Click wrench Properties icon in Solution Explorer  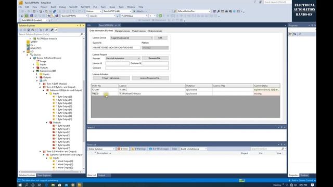pos(52,30)
